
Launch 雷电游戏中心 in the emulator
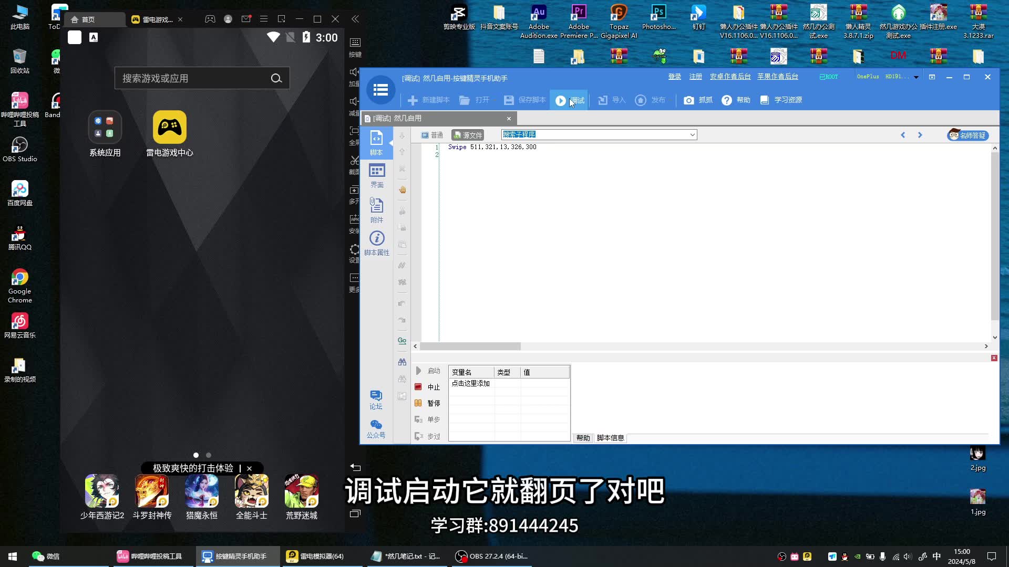click(x=169, y=127)
